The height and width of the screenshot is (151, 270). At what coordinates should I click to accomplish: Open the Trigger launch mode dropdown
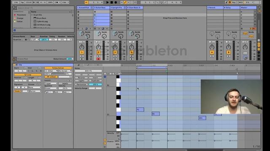coord(51,83)
